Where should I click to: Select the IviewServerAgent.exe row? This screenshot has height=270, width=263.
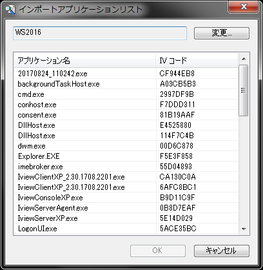(126, 208)
